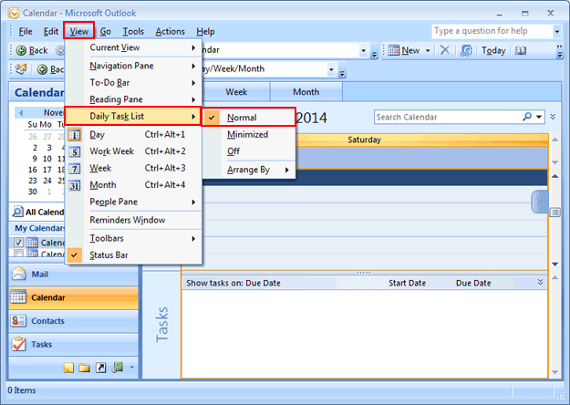Switch to the Week tab
This screenshot has height=405, width=570.
tap(236, 91)
